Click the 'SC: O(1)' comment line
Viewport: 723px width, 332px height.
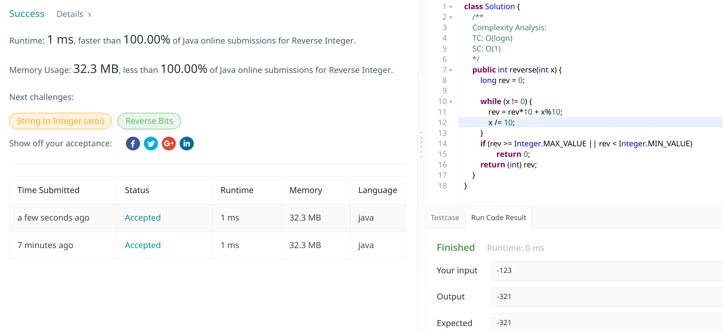point(486,49)
